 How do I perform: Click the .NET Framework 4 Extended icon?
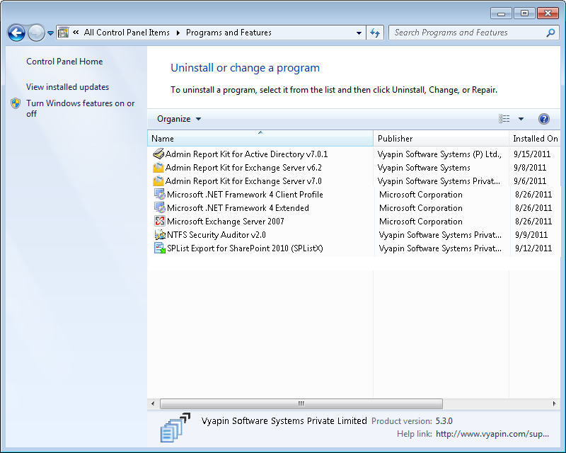[160, 207]
